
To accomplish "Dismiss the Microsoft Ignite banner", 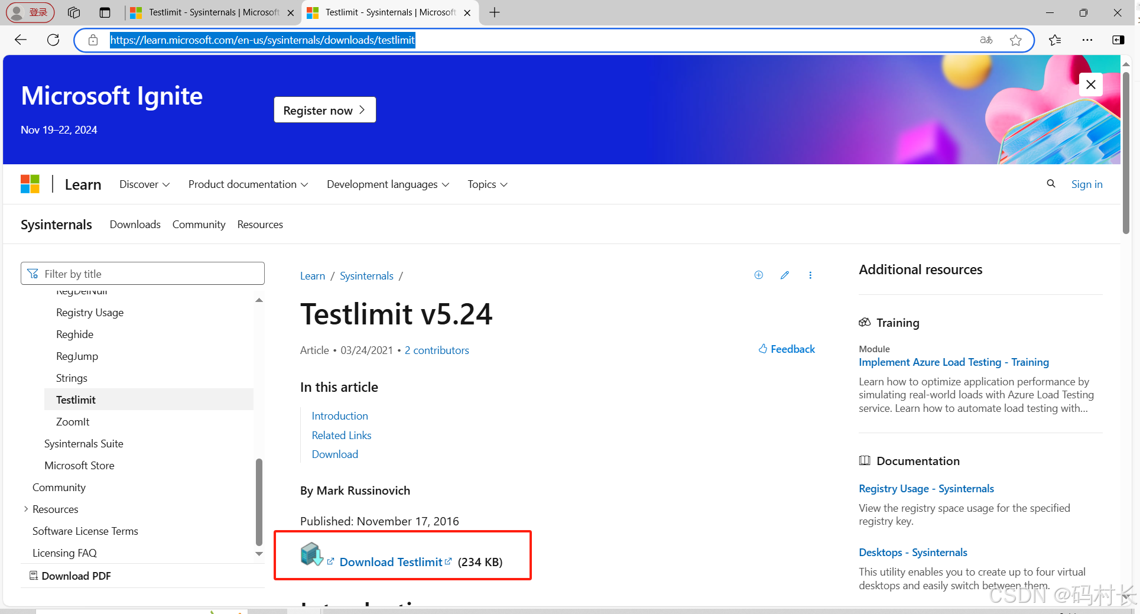I will click(x=1090, y=85).
